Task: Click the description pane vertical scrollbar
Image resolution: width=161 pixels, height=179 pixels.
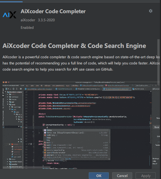Action: (x=158, y=60)
